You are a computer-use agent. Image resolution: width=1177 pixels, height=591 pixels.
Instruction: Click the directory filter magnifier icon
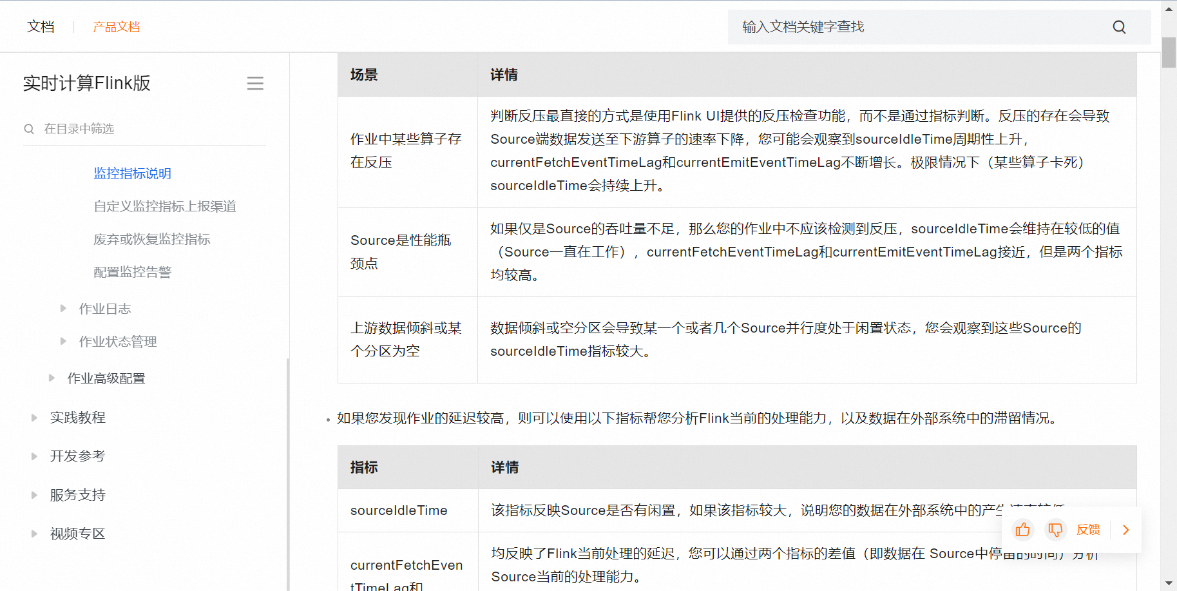click(29, 129)
